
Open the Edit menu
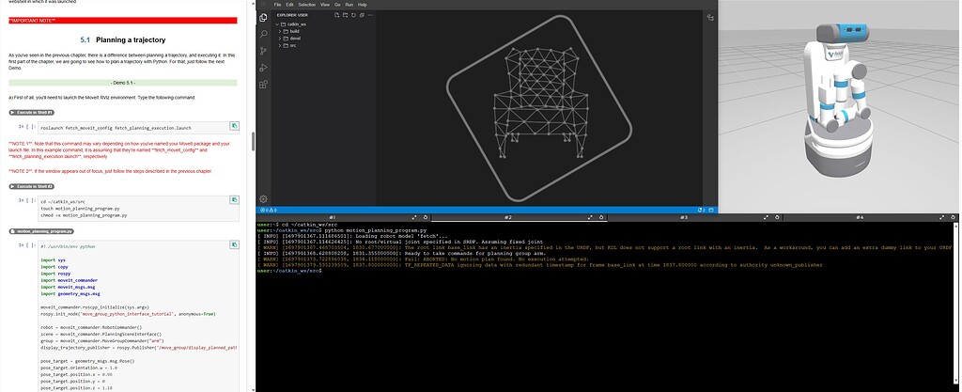click(x=289, y=5)
